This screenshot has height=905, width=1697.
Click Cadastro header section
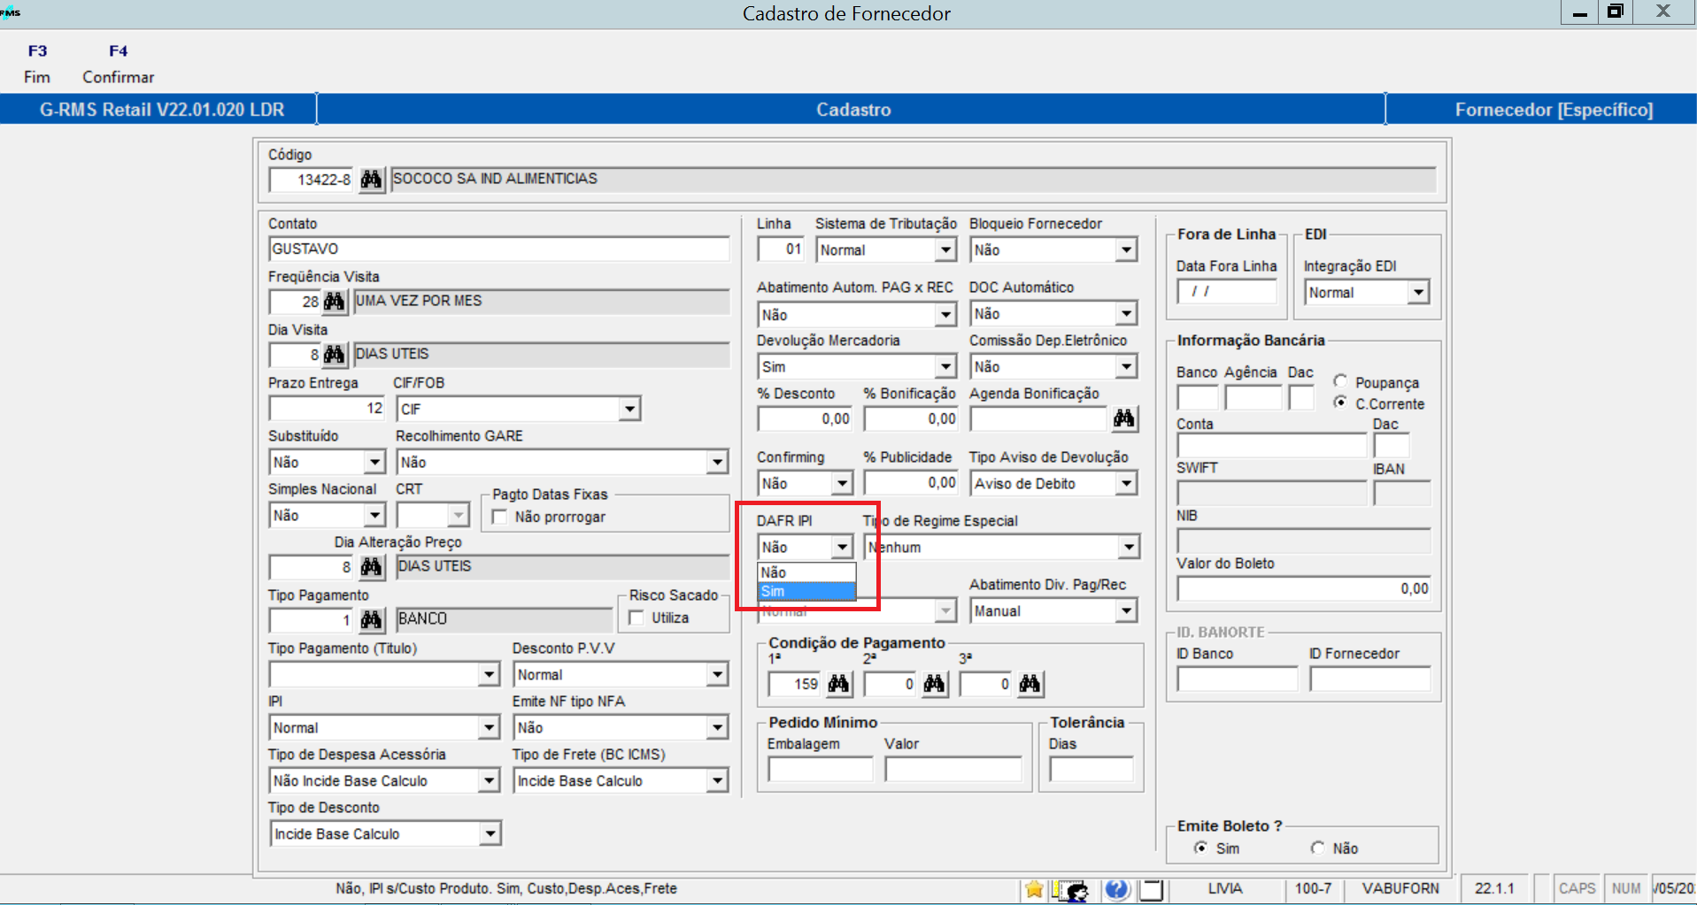pyautogui.click(x=852, y=110)
